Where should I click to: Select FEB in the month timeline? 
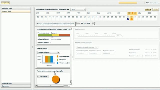pos(48,13)
